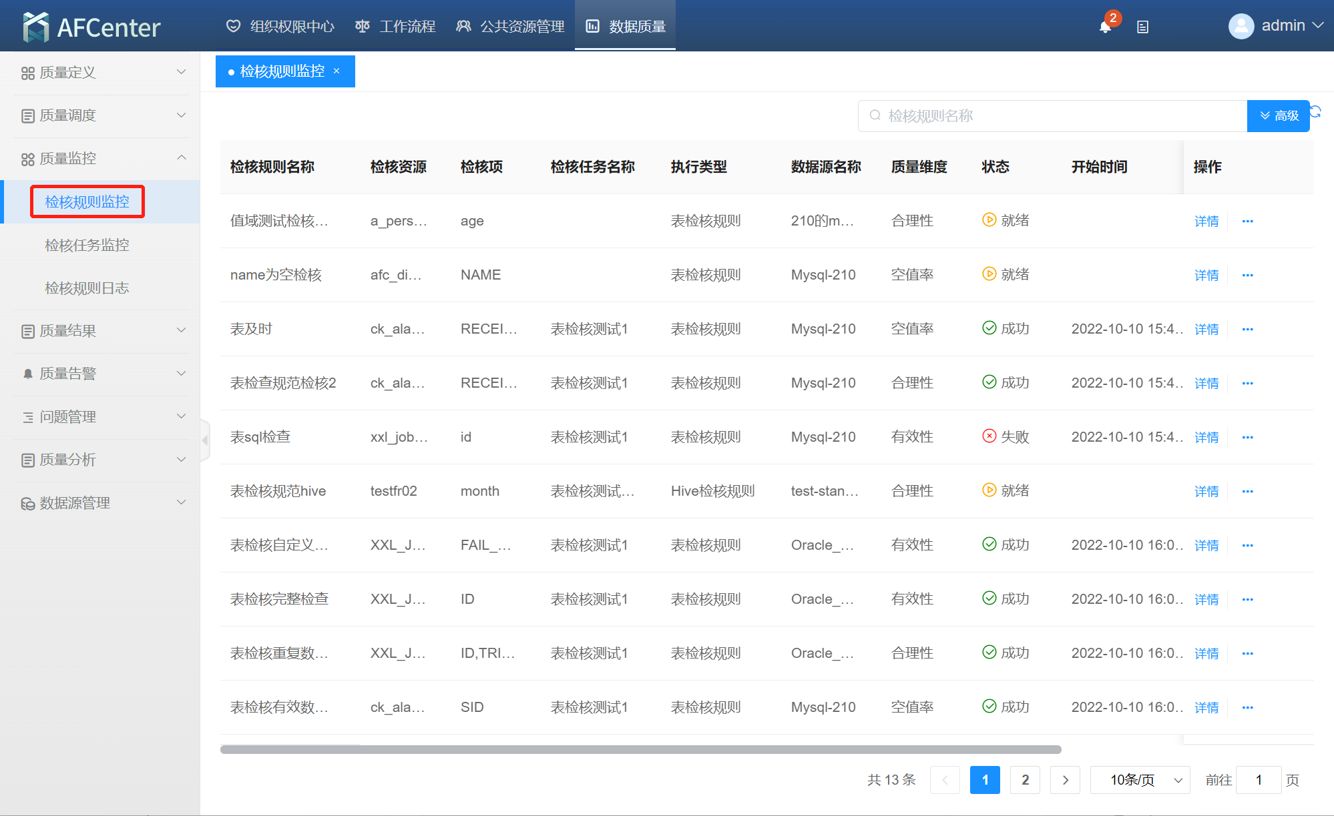Open more actions for 表sql检查 row
This screenshot has width=1334, height=816.
click(x=1247, y=437)
